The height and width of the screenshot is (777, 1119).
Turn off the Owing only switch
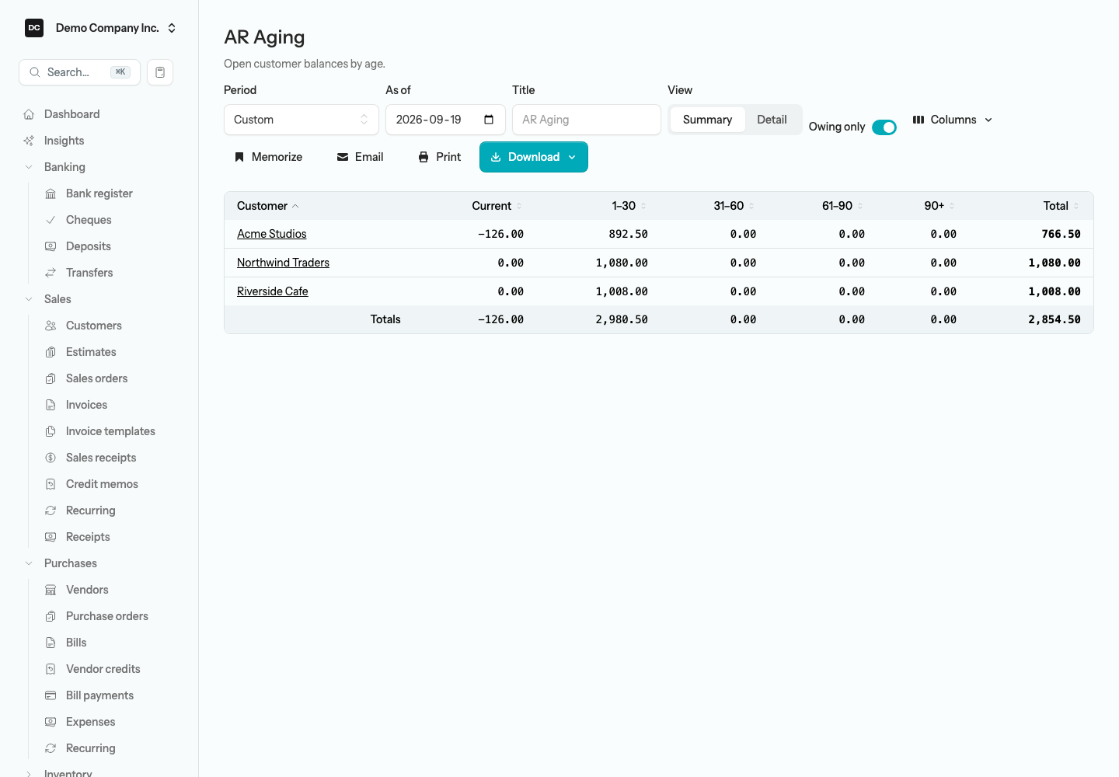click(884, 127)
